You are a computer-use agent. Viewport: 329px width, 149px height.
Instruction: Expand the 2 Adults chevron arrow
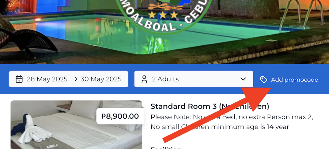click(x=243, y=79)
